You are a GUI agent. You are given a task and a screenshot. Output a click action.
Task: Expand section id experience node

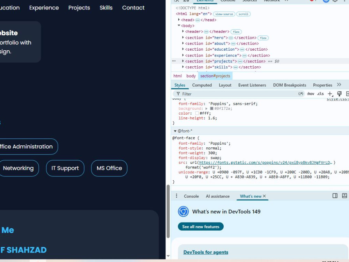tap(183, 55)
